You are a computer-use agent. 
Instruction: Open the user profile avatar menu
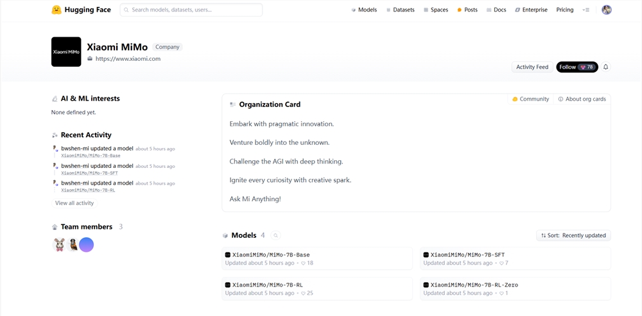(x=606, y=10)
